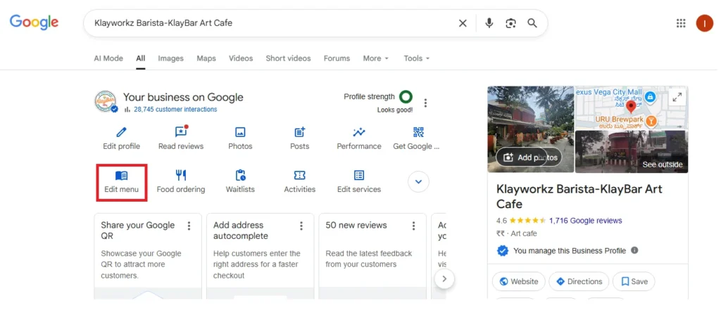Submit search with magnifier icon
The width and height of the screenshot is (721, 310).
click(532, 23)
